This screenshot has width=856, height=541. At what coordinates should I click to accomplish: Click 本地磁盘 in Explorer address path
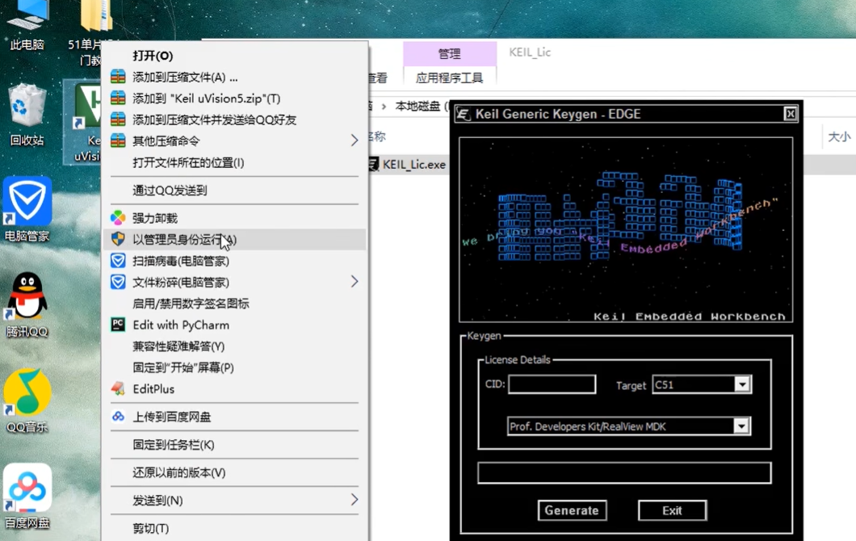pyautogui.click(x=417, y=106)
